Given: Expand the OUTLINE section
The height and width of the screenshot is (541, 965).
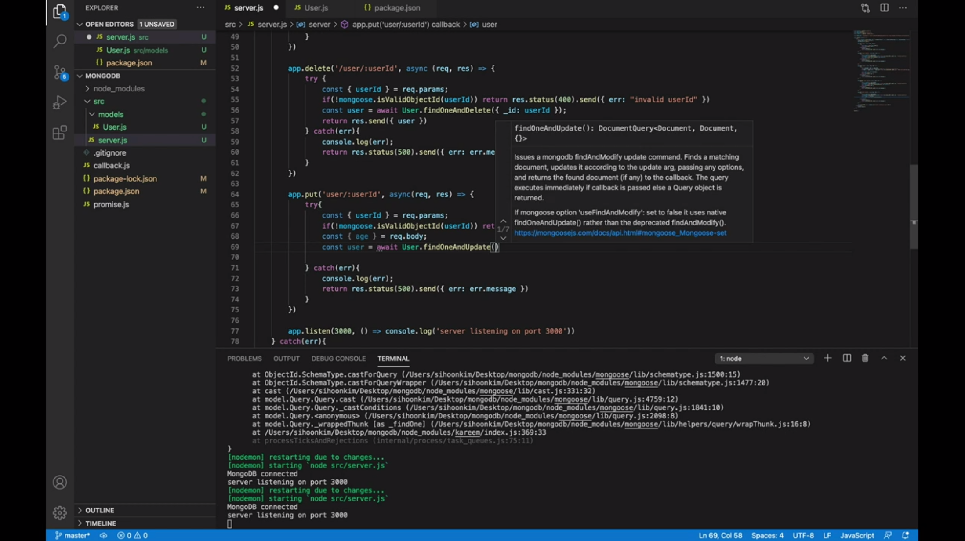Looking at the screenshot, I should pos(100,510).
